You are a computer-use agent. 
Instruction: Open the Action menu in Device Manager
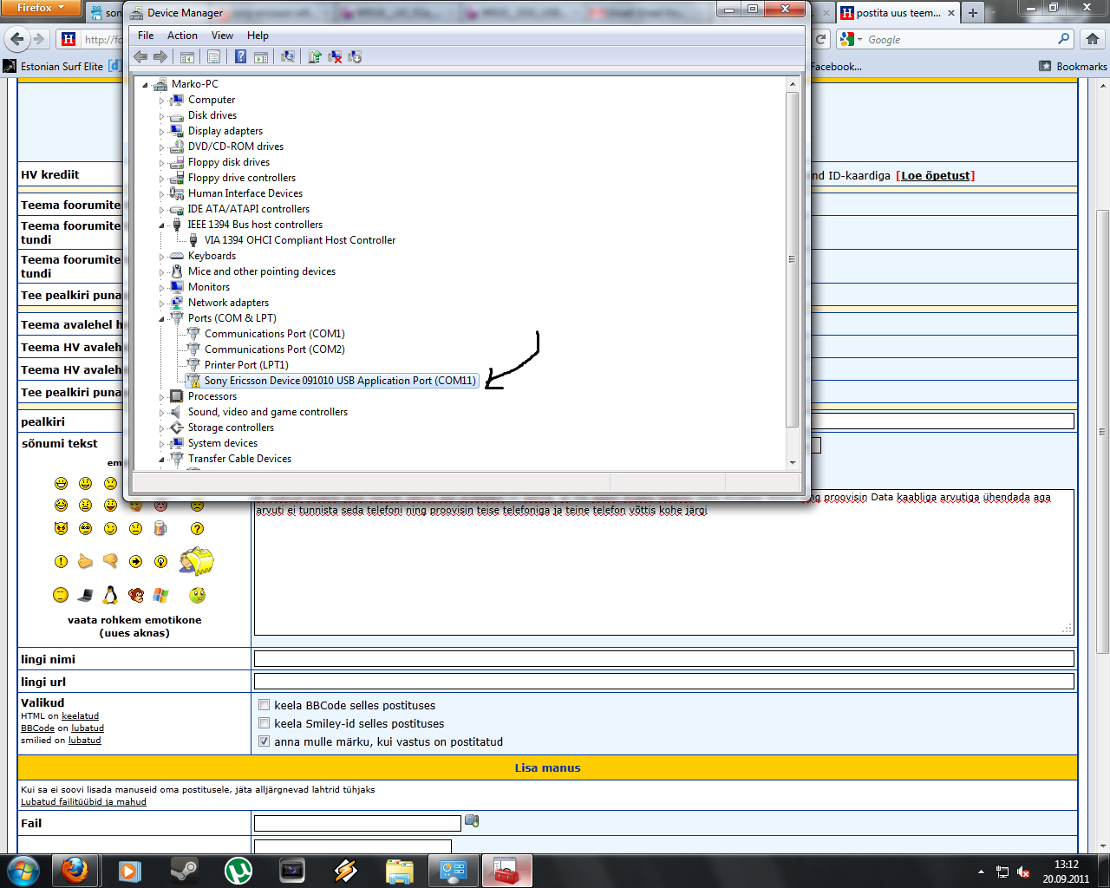tap(182, 36)
